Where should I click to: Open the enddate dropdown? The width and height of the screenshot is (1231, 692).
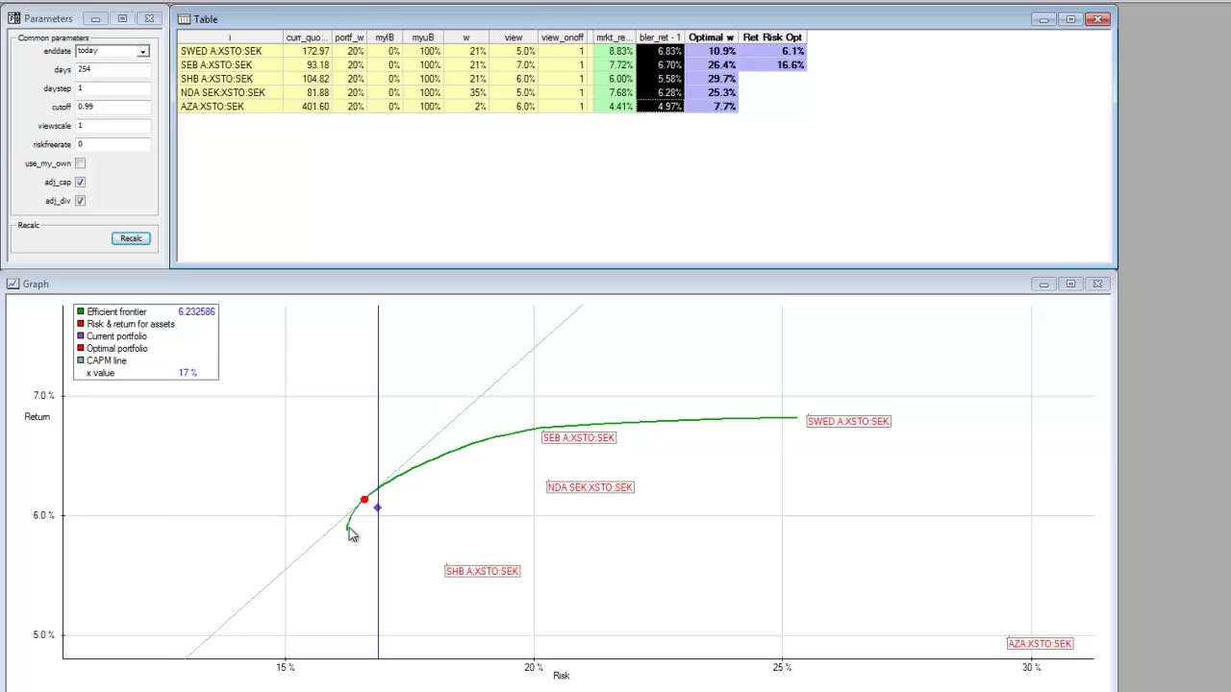[142, 51]
